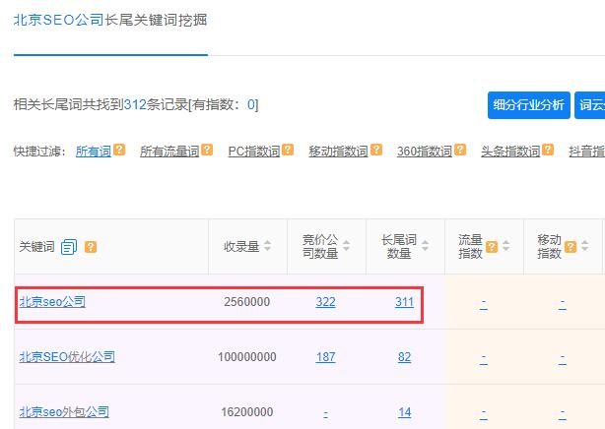Click the help icon beside PC指数词 filter
605x429 pixels.
tap(288, 151)
